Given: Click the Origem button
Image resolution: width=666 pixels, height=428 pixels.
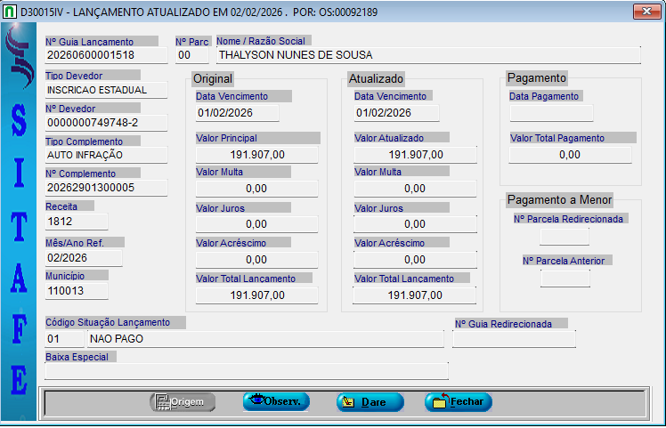Looking at the screenshot, I should [x=182, y=402].
